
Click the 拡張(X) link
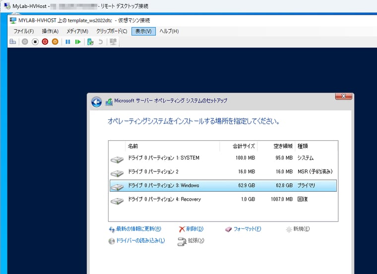pyautogui.click(x=196, y=241)
